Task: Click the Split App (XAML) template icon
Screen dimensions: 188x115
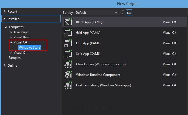Action: click(x=68, y=54)
